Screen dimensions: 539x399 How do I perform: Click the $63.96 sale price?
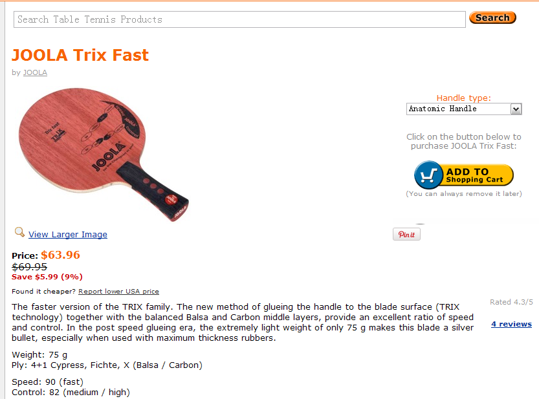tap(60, 255)
